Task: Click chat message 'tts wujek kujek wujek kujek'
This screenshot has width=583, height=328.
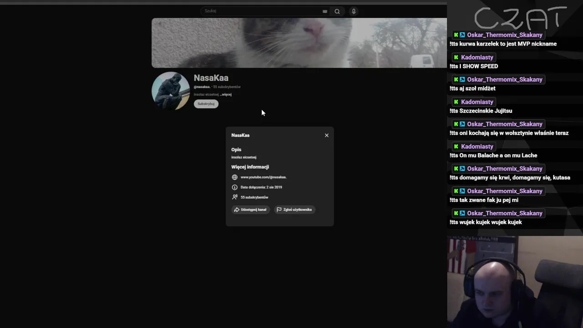Action: tap(486, 222)
